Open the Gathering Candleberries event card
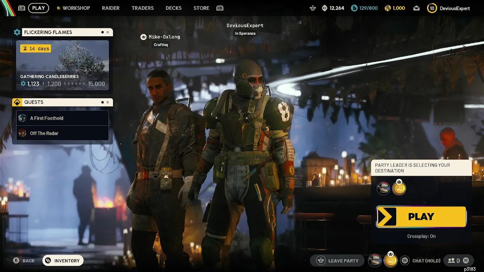This screenshot has width=484, height=272. (x=62, y=65)
